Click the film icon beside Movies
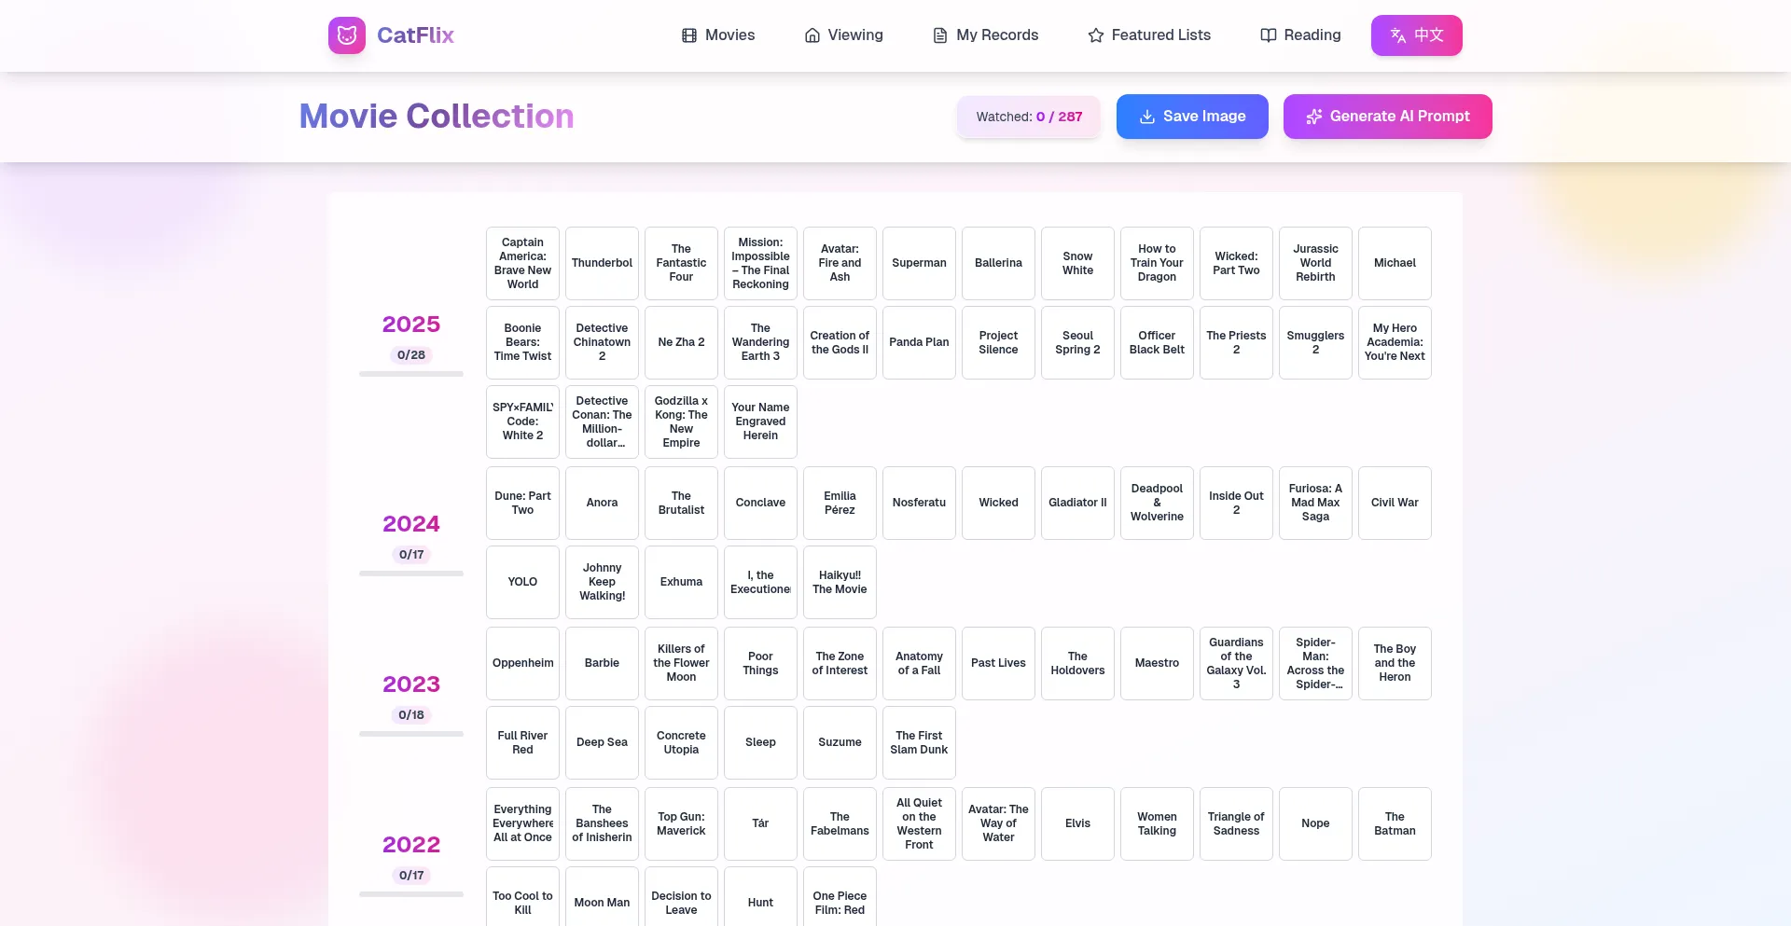Image resolution: width=1791 pixels, height=926 pixels. pos(689,35)
